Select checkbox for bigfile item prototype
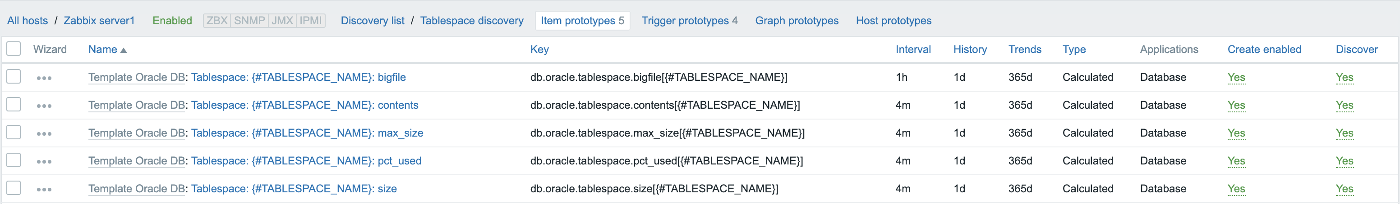This screenshot has width=1400, height=204. point(14,76)
